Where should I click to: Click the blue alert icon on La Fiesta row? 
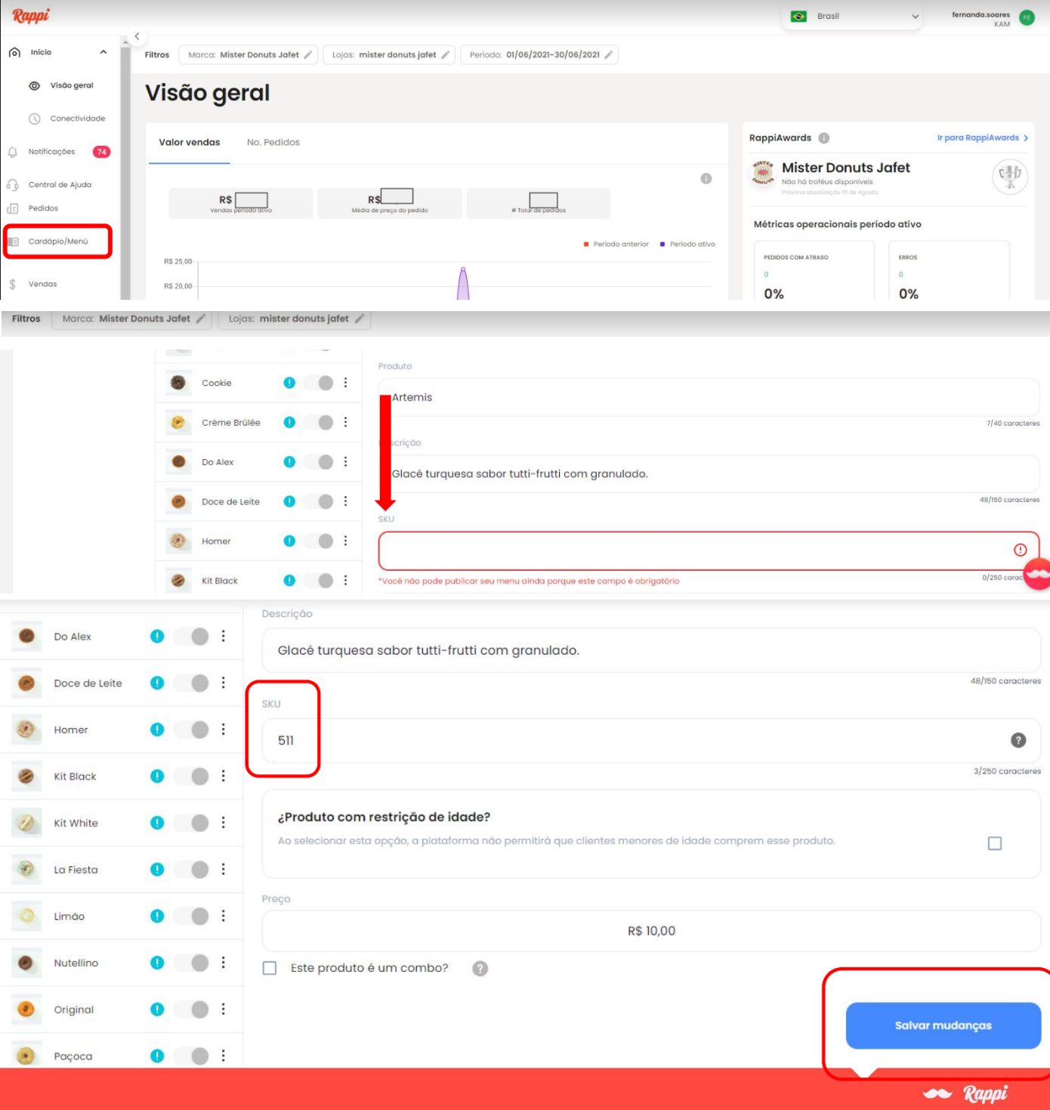pyautogui.click(x=157, y=870)
